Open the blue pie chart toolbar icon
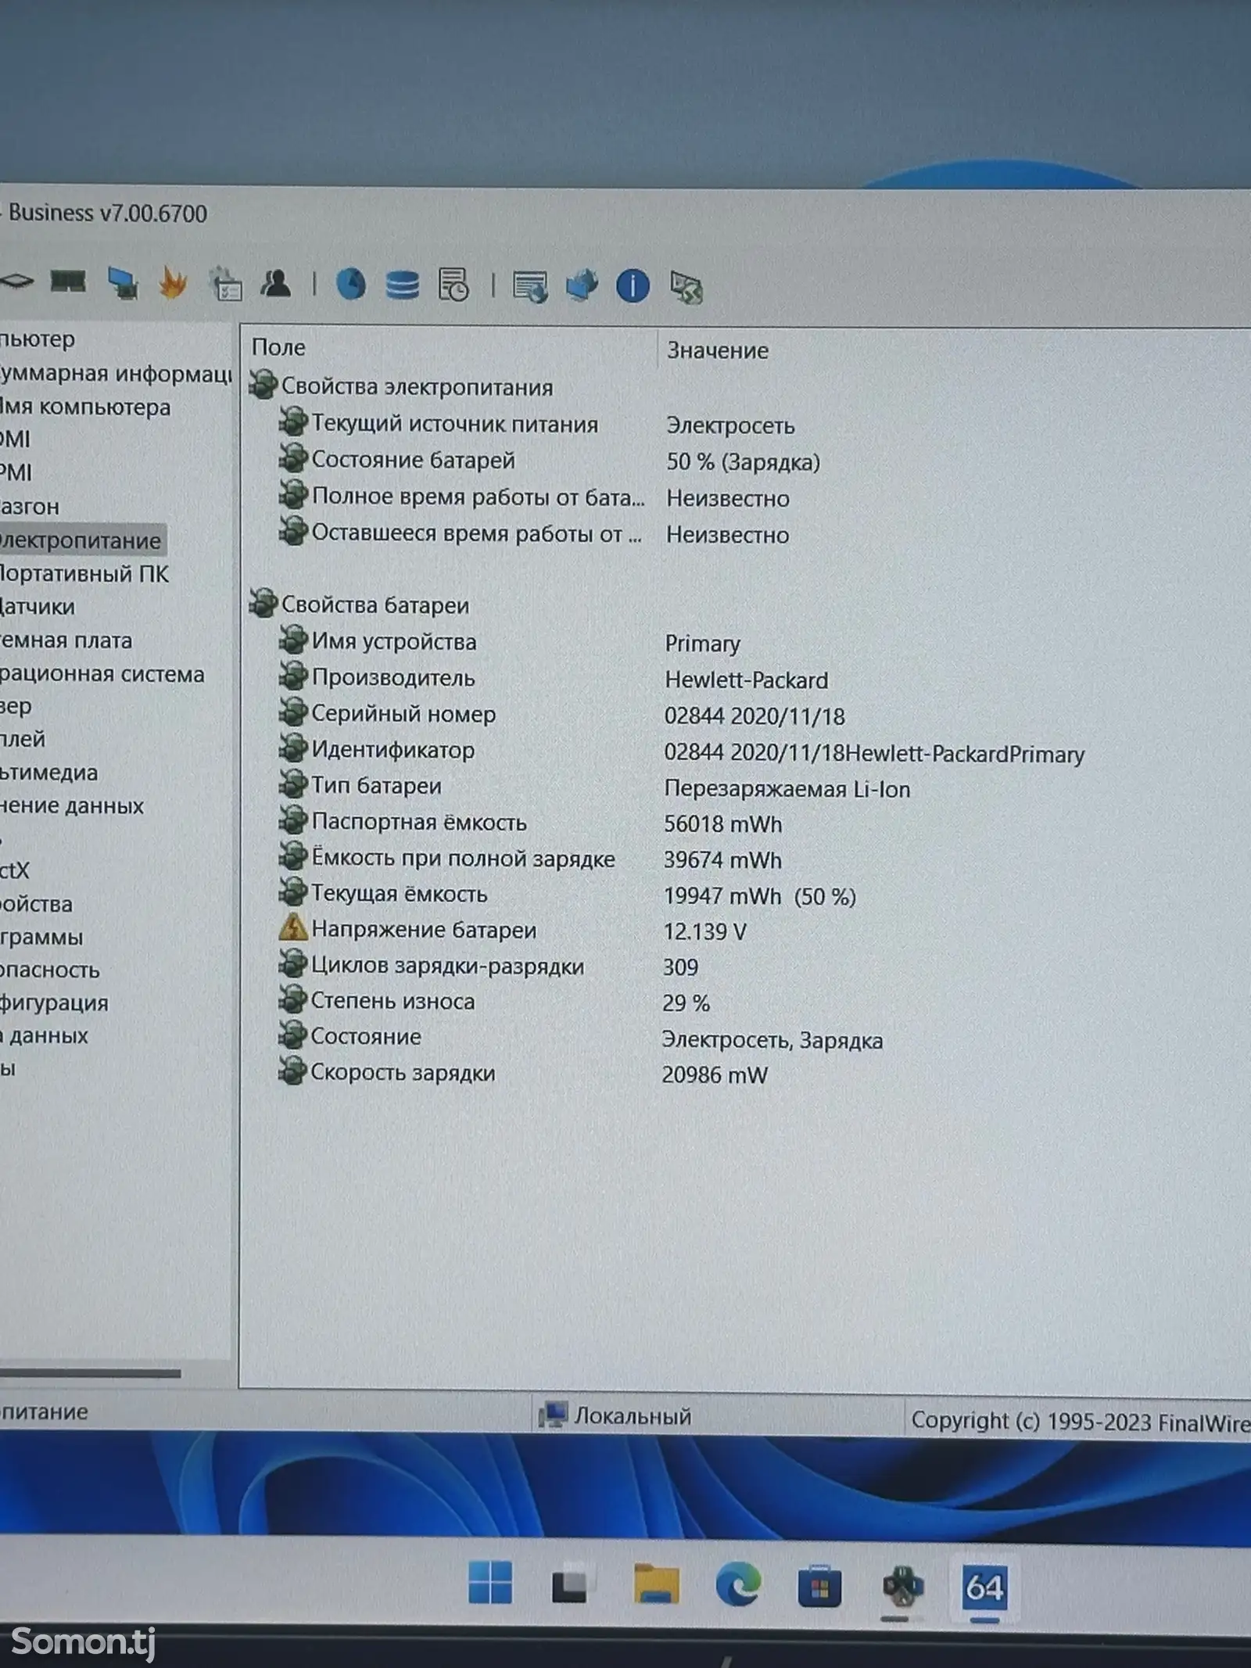The height and width of the screenshot is (1668, 1251). (x=351, y=284)
